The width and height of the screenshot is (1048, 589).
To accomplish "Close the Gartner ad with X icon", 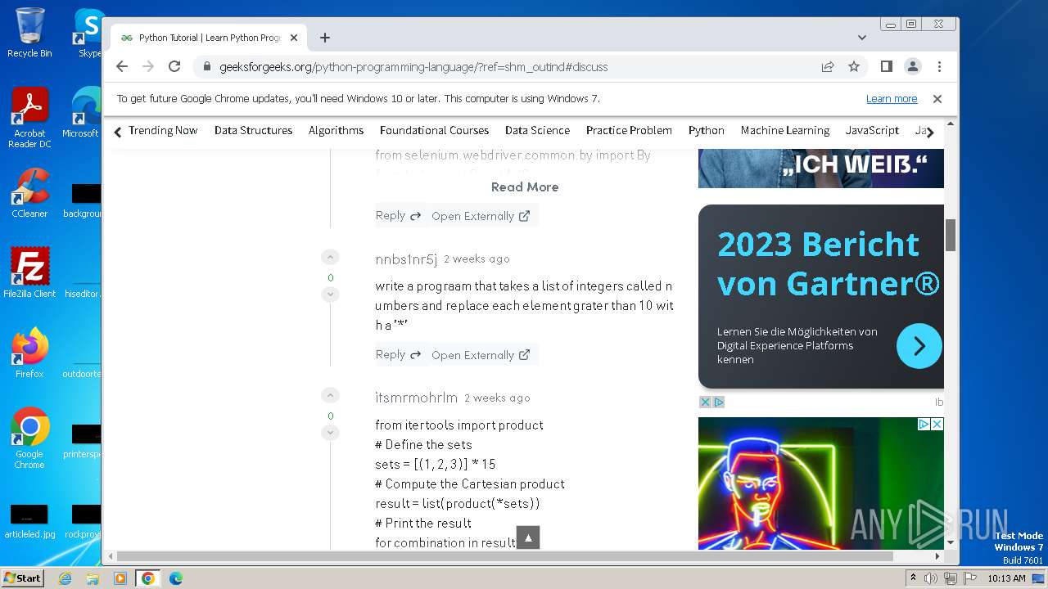I will [x=705, y=402].
